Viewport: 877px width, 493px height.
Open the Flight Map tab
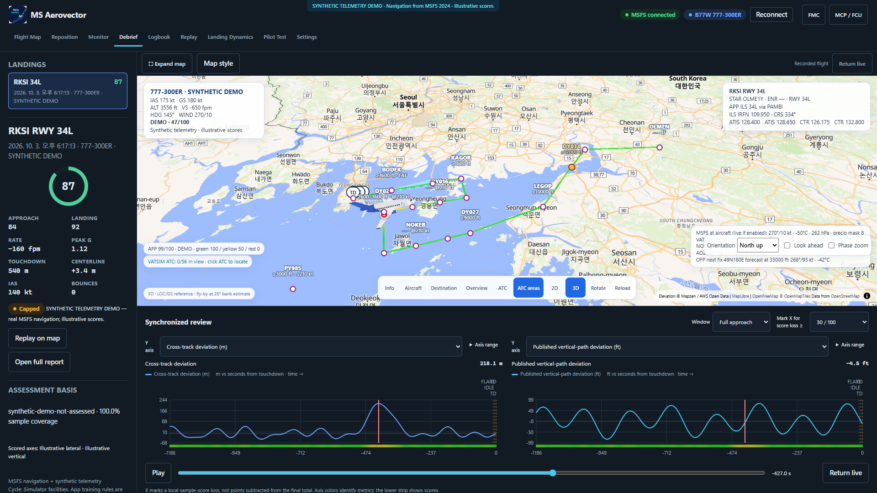point(27,37)
